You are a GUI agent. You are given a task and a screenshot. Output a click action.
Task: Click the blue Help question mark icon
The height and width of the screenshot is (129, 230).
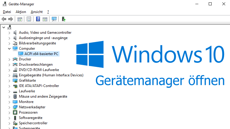(x=38, y=19)
